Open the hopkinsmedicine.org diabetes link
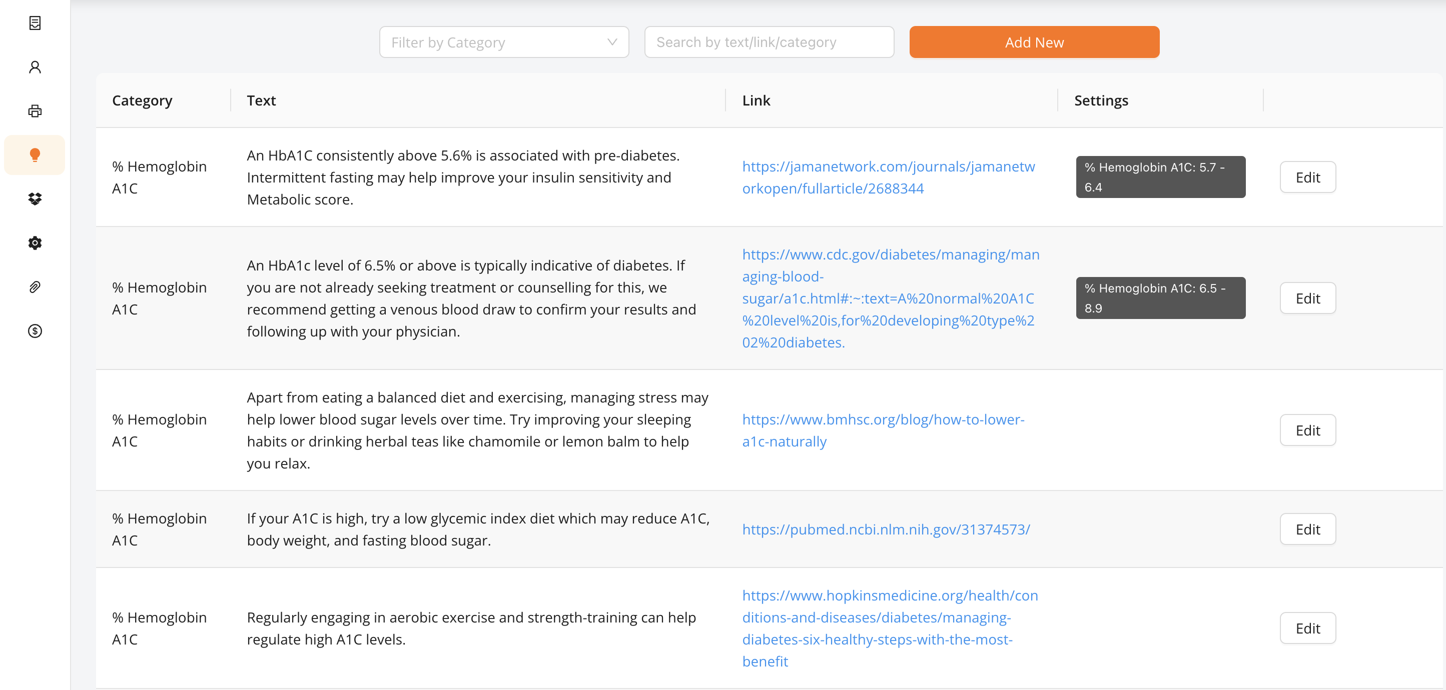This screenshot has height=690, width=1446. point(890,628)
